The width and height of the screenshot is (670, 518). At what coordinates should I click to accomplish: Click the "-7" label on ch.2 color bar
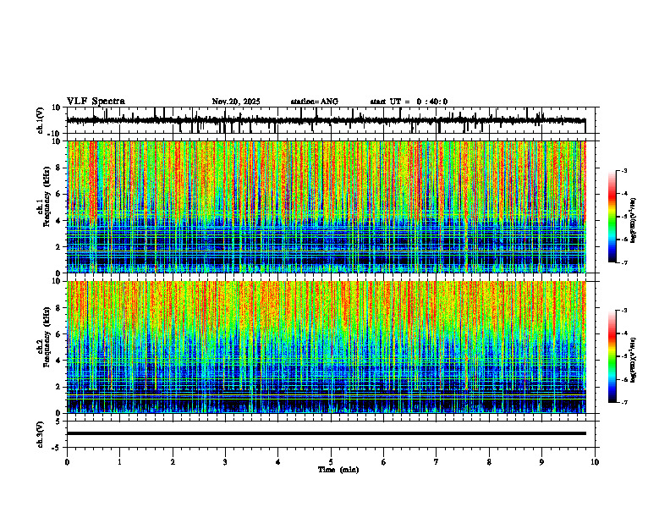(x=624, y=402)
